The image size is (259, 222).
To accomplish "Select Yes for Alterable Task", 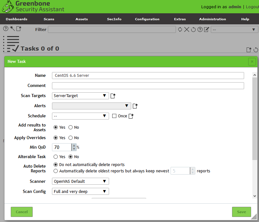I will coord(56,157).
